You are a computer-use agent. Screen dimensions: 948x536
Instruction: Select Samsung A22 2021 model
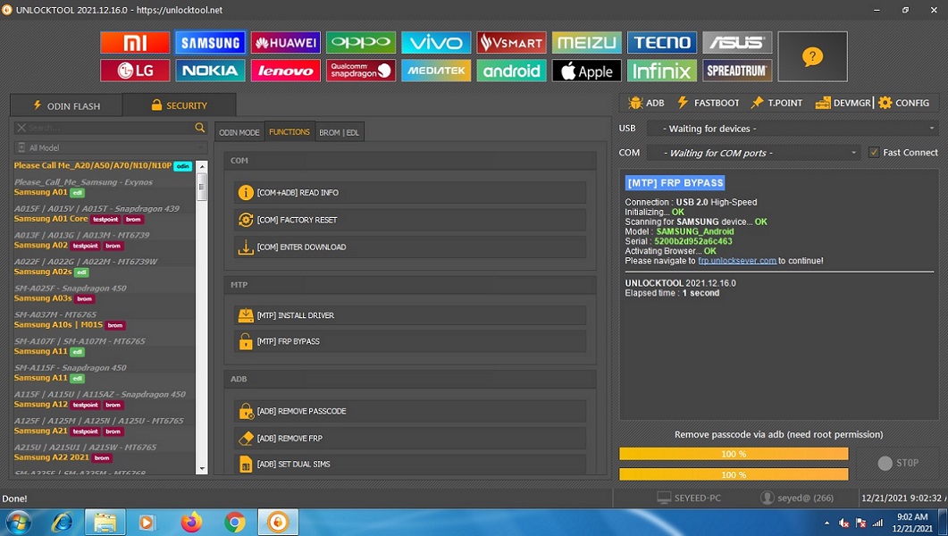[x=52, y=457]
